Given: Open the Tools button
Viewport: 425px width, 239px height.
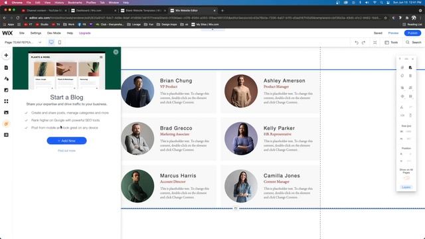Looking at the screenshot, I should click(x=391, y=42).
